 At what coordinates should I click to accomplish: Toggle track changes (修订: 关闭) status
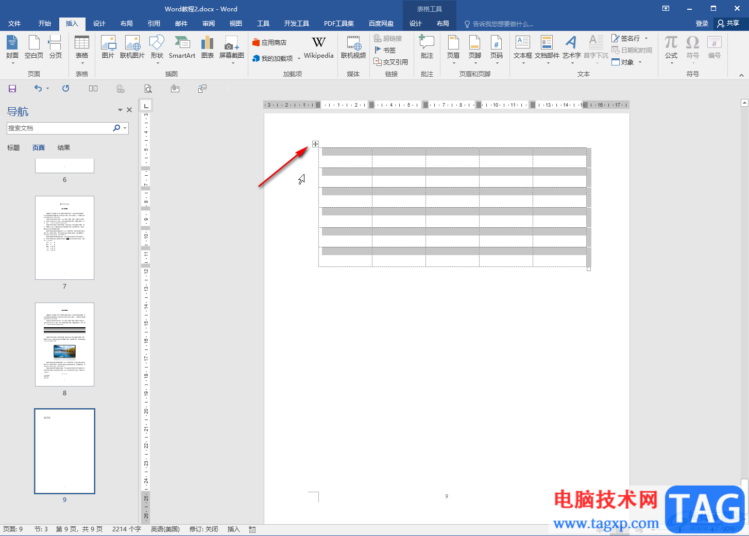click(x=203, y=529)
